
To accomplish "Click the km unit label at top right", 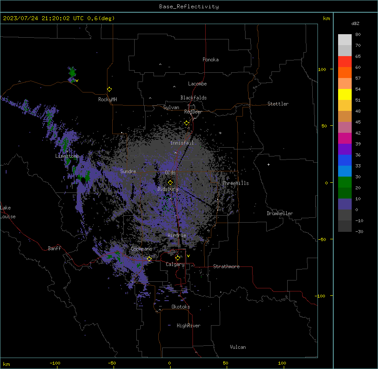I will (326, 18).
